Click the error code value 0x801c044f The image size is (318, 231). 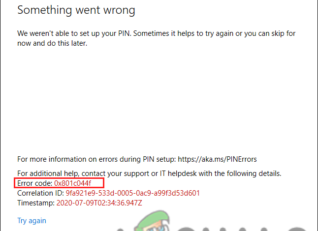tap(72, 183)
